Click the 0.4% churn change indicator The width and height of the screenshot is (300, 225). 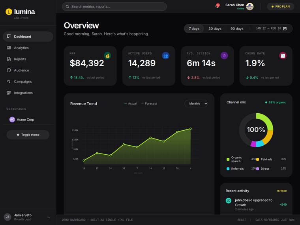click(252, 77)
